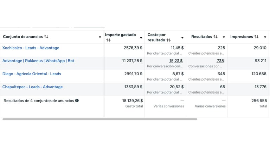270x151 pixels.
Task: Expand Importe gastado column dropdown arrow
Action: 141,38
